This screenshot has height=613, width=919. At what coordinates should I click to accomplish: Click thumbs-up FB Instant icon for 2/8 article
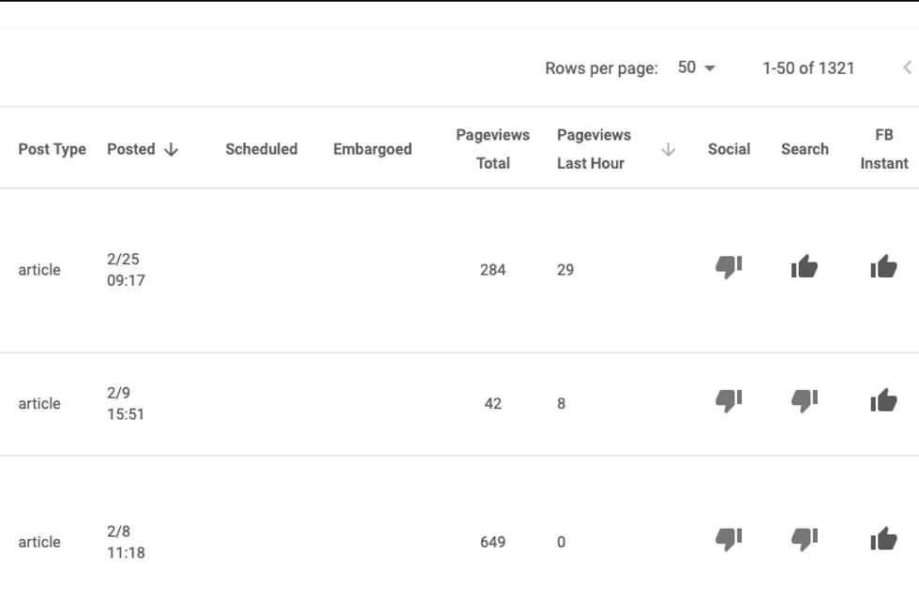coord(883,540)
